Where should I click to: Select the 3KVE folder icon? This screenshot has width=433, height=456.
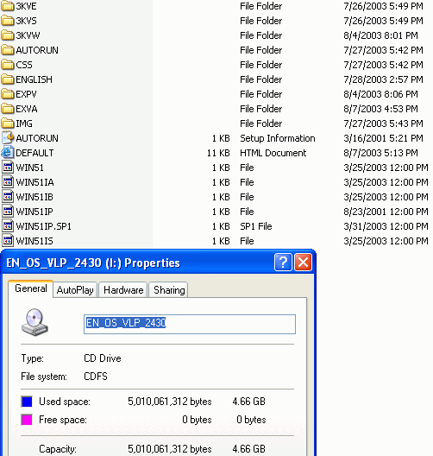pos(7,6)
